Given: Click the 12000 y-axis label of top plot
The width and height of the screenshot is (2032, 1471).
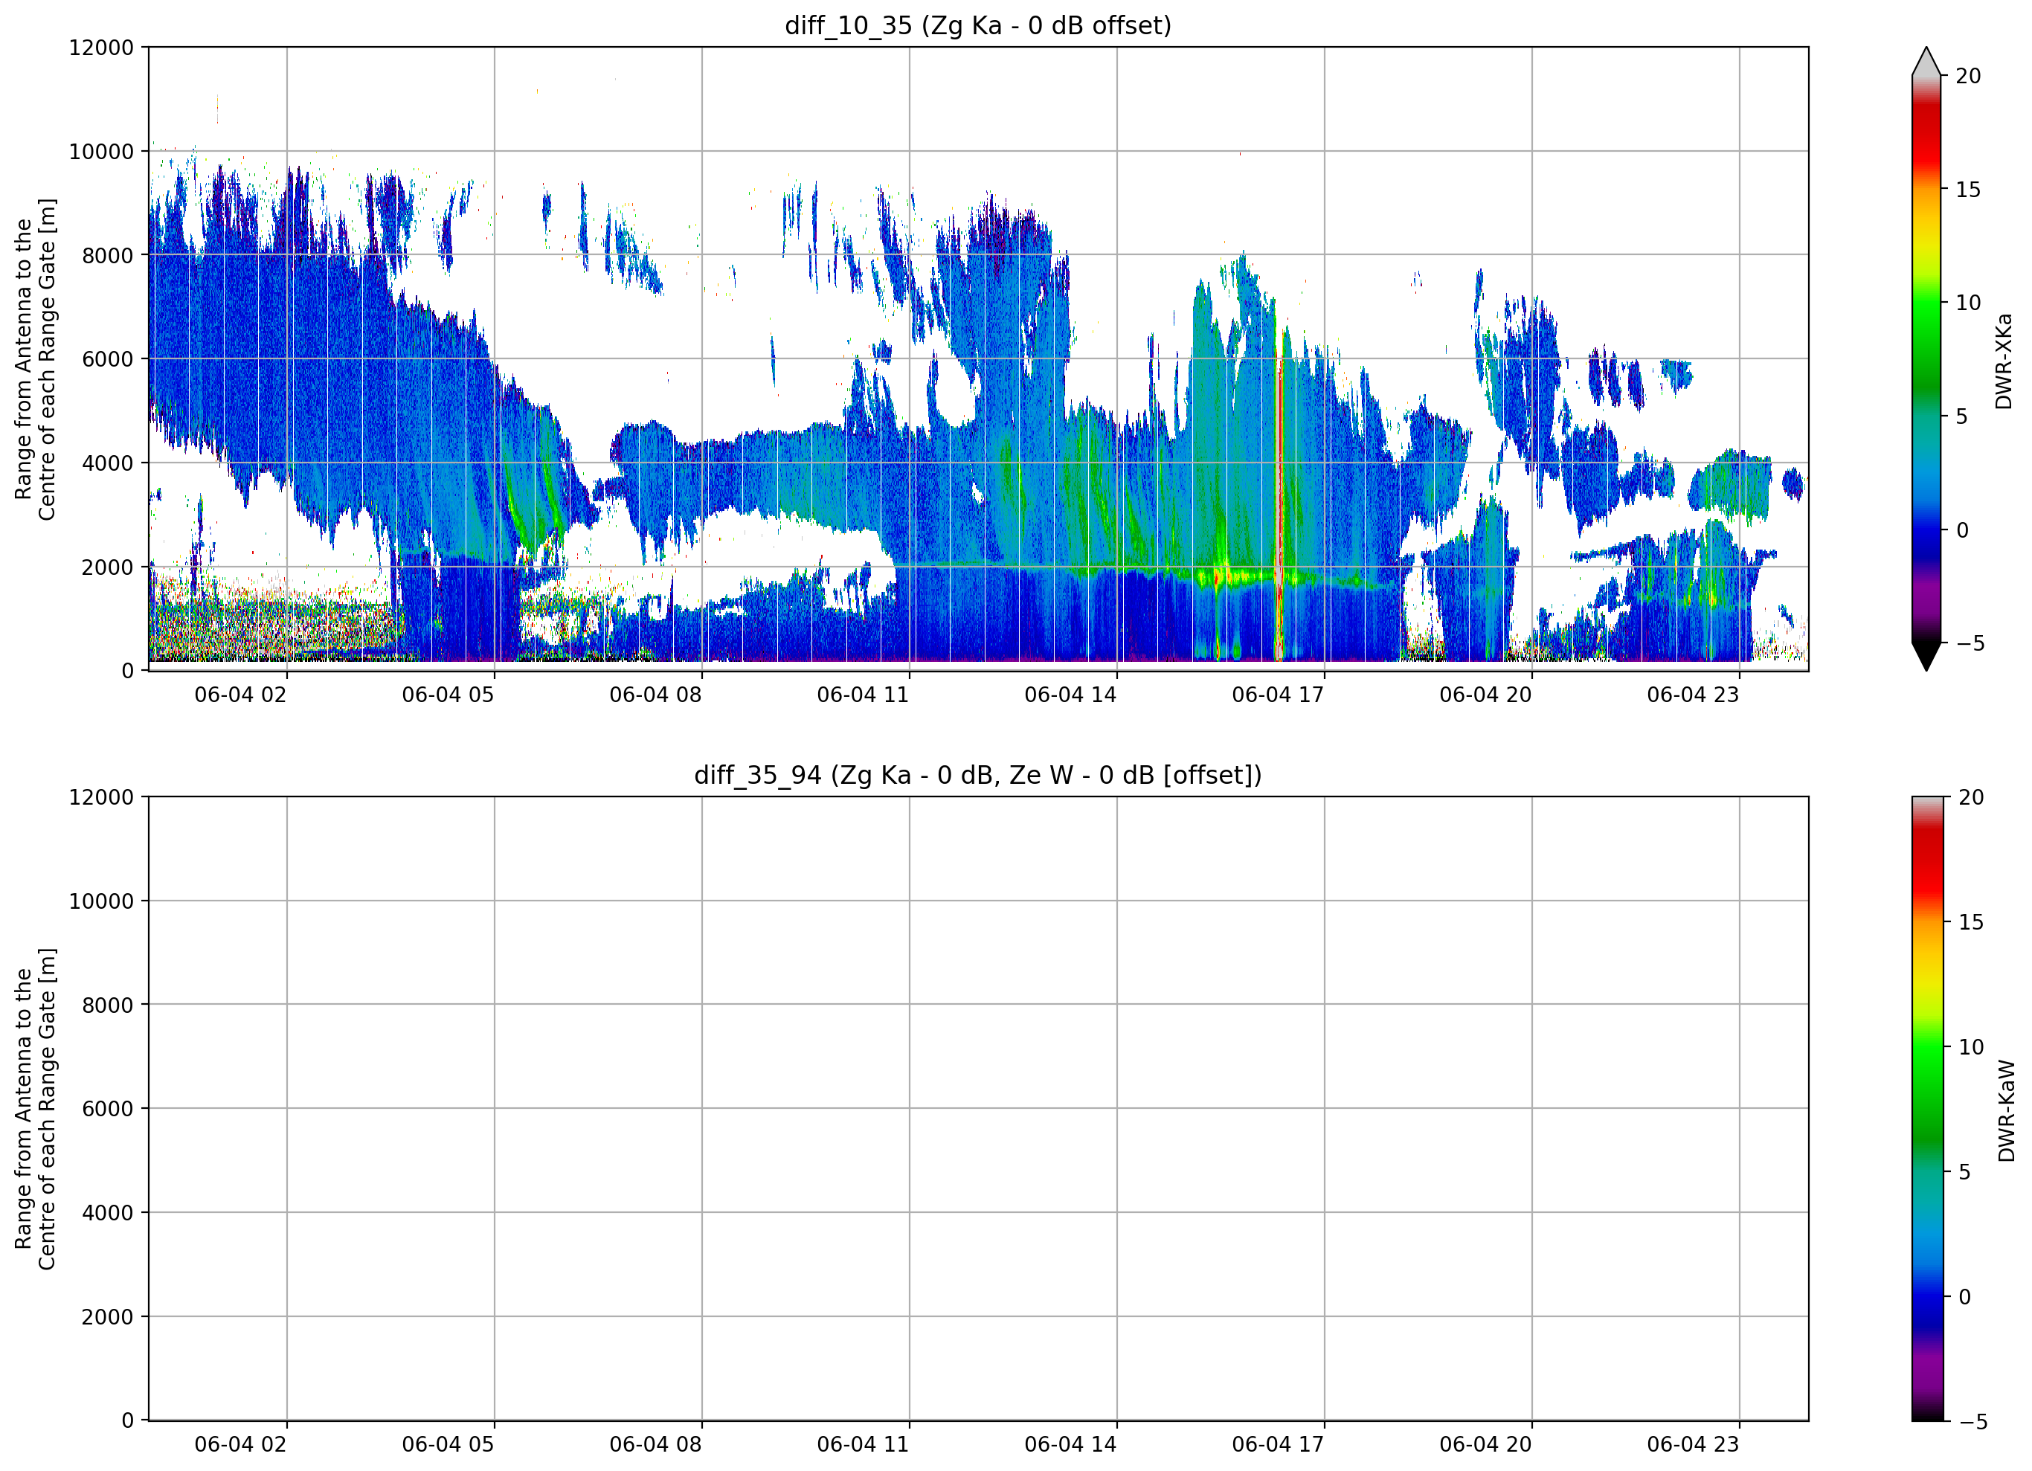Looking at the screenshot, I should 100,48.
